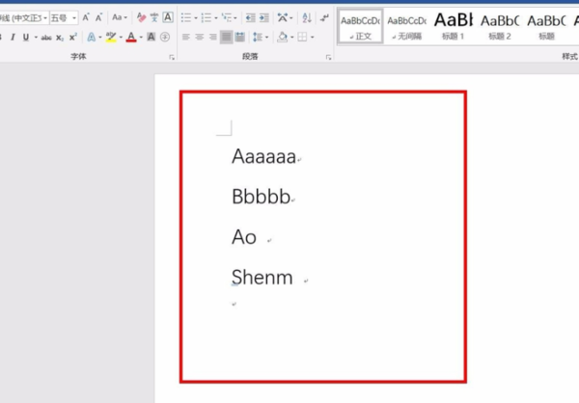Expand the Borders dropdown arrow

313,38
